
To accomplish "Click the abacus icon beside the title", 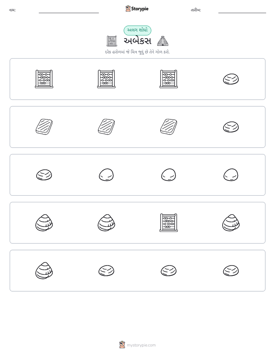I will (112, 41).
